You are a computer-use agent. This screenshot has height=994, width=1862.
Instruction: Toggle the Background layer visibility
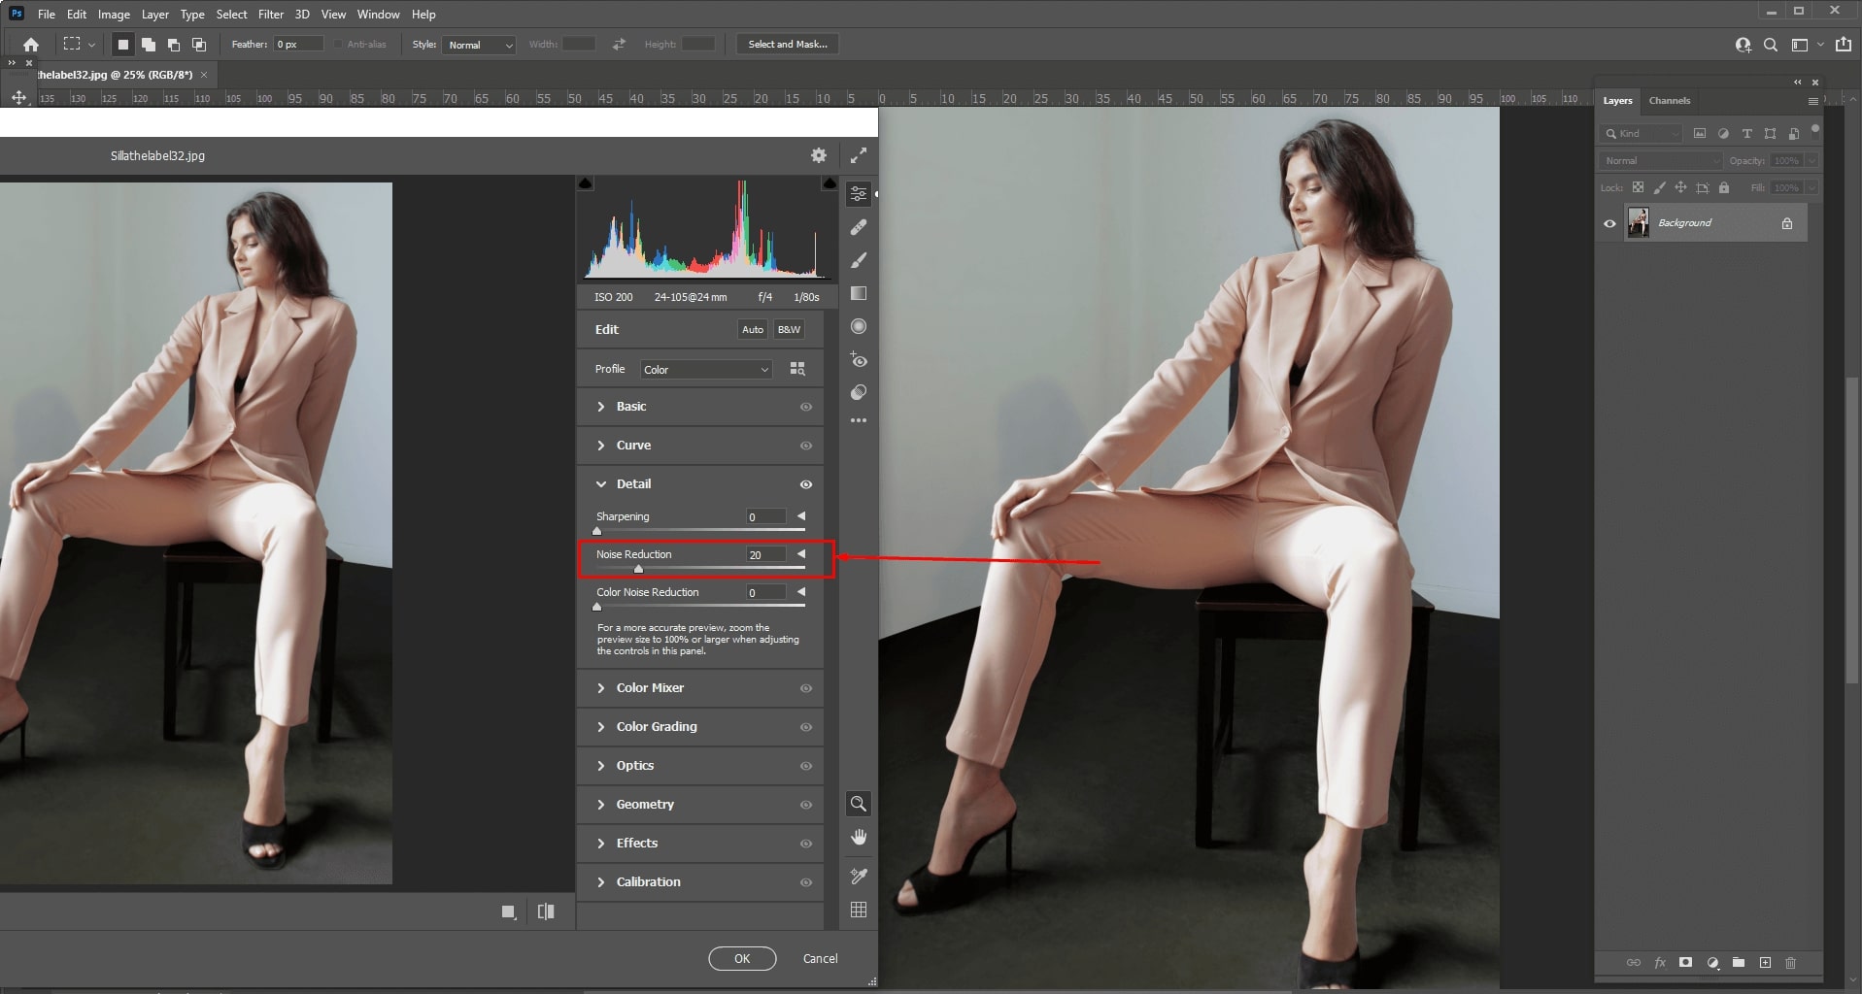(x=1610, y=222)
